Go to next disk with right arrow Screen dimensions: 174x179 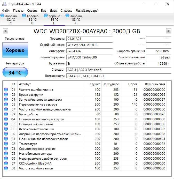[x=169, y=31]
